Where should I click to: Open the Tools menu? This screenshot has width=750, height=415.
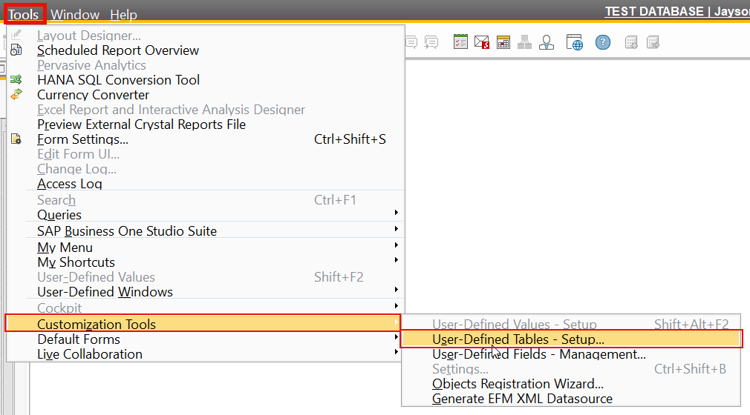(24, 14)
